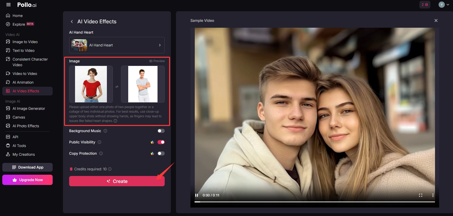
Task: Click the AI Hand Heart effect thumbnail
Action: pos(79,45)
